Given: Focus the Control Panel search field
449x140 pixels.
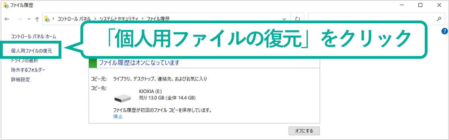Looking at the screenshot, I should coord(376,19).
